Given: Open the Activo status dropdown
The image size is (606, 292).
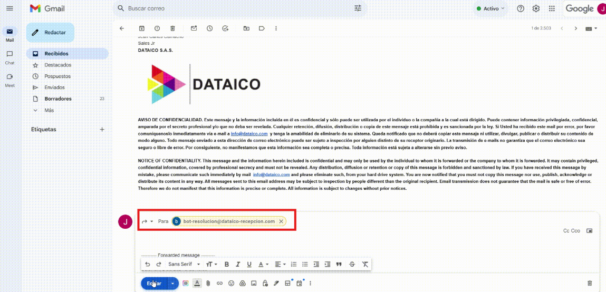Looking at the screenshot, I should click(x=490, y=8).
